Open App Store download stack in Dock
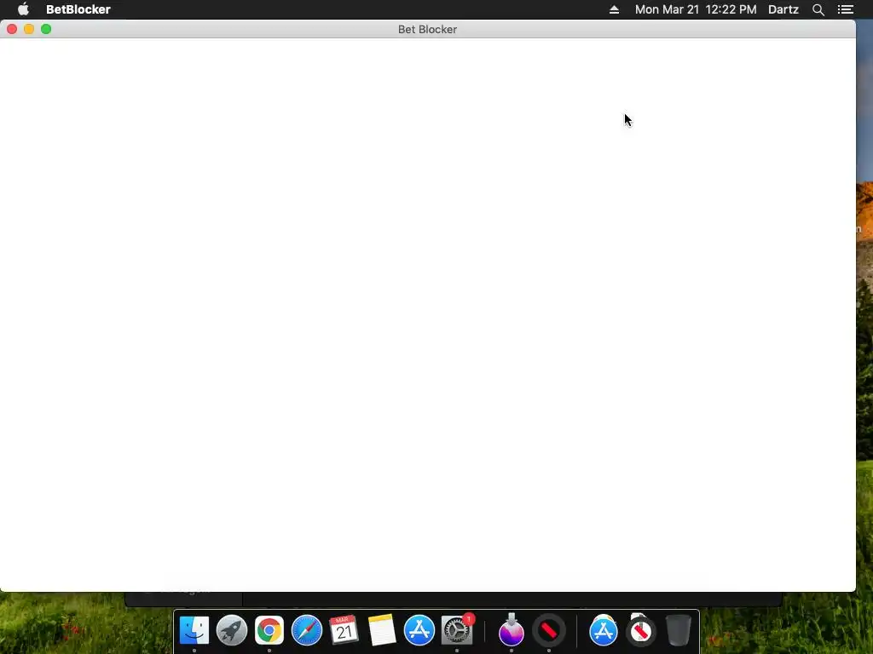Screen dimensions: 873x654 604,630
